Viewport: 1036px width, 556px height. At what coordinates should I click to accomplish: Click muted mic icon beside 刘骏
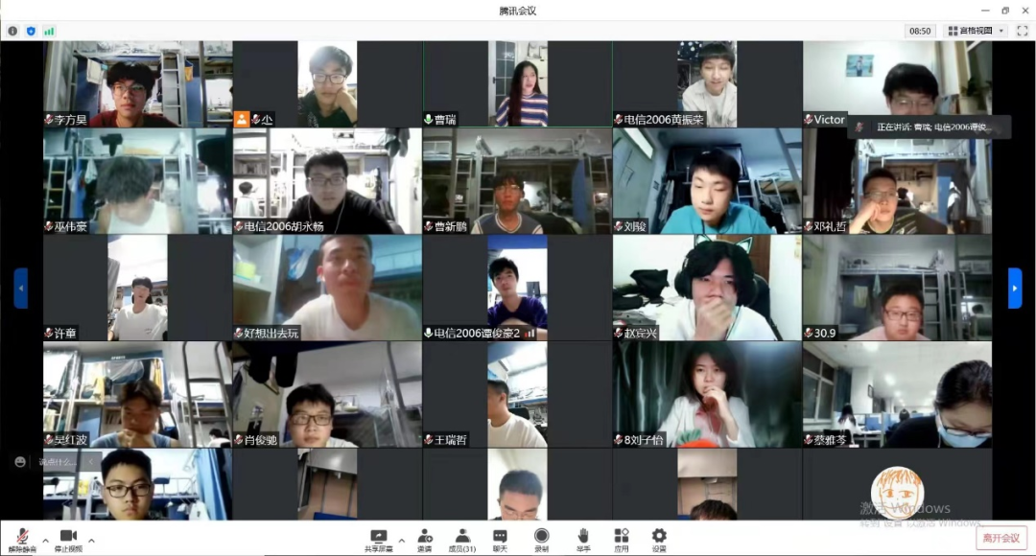(x=619, y=226)
